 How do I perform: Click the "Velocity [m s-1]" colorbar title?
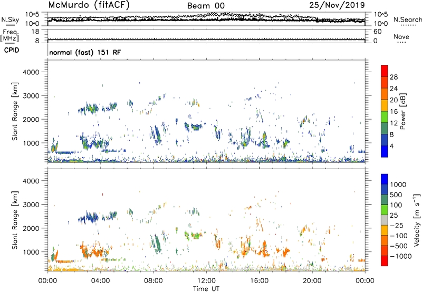417,220
